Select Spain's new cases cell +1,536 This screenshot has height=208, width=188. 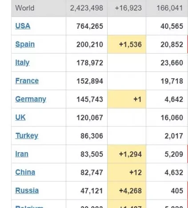click(x=127, y=44)
